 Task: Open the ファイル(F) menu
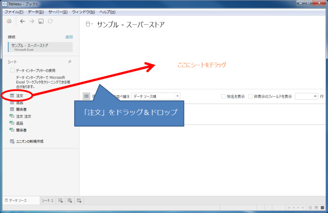click(x=14, y=12)
